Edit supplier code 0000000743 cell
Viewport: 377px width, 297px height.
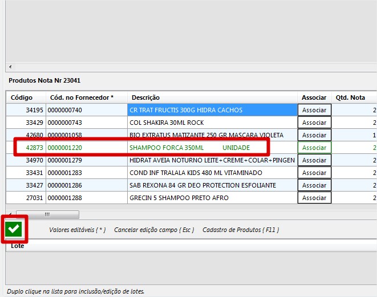[x=86, y=123]
